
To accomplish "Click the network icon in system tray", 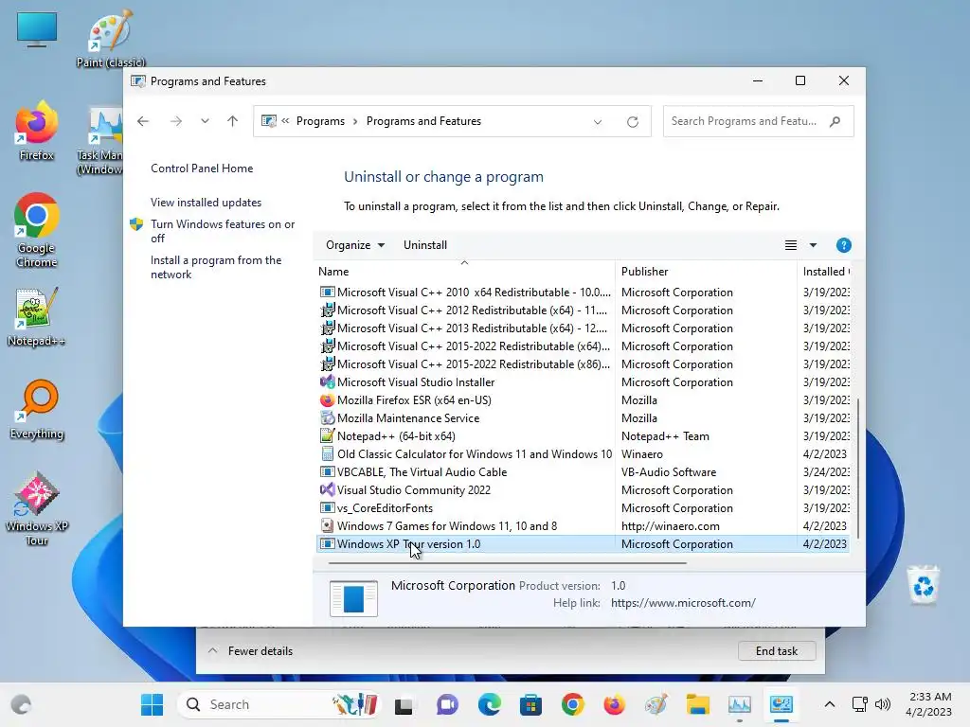I will (859, 704).
